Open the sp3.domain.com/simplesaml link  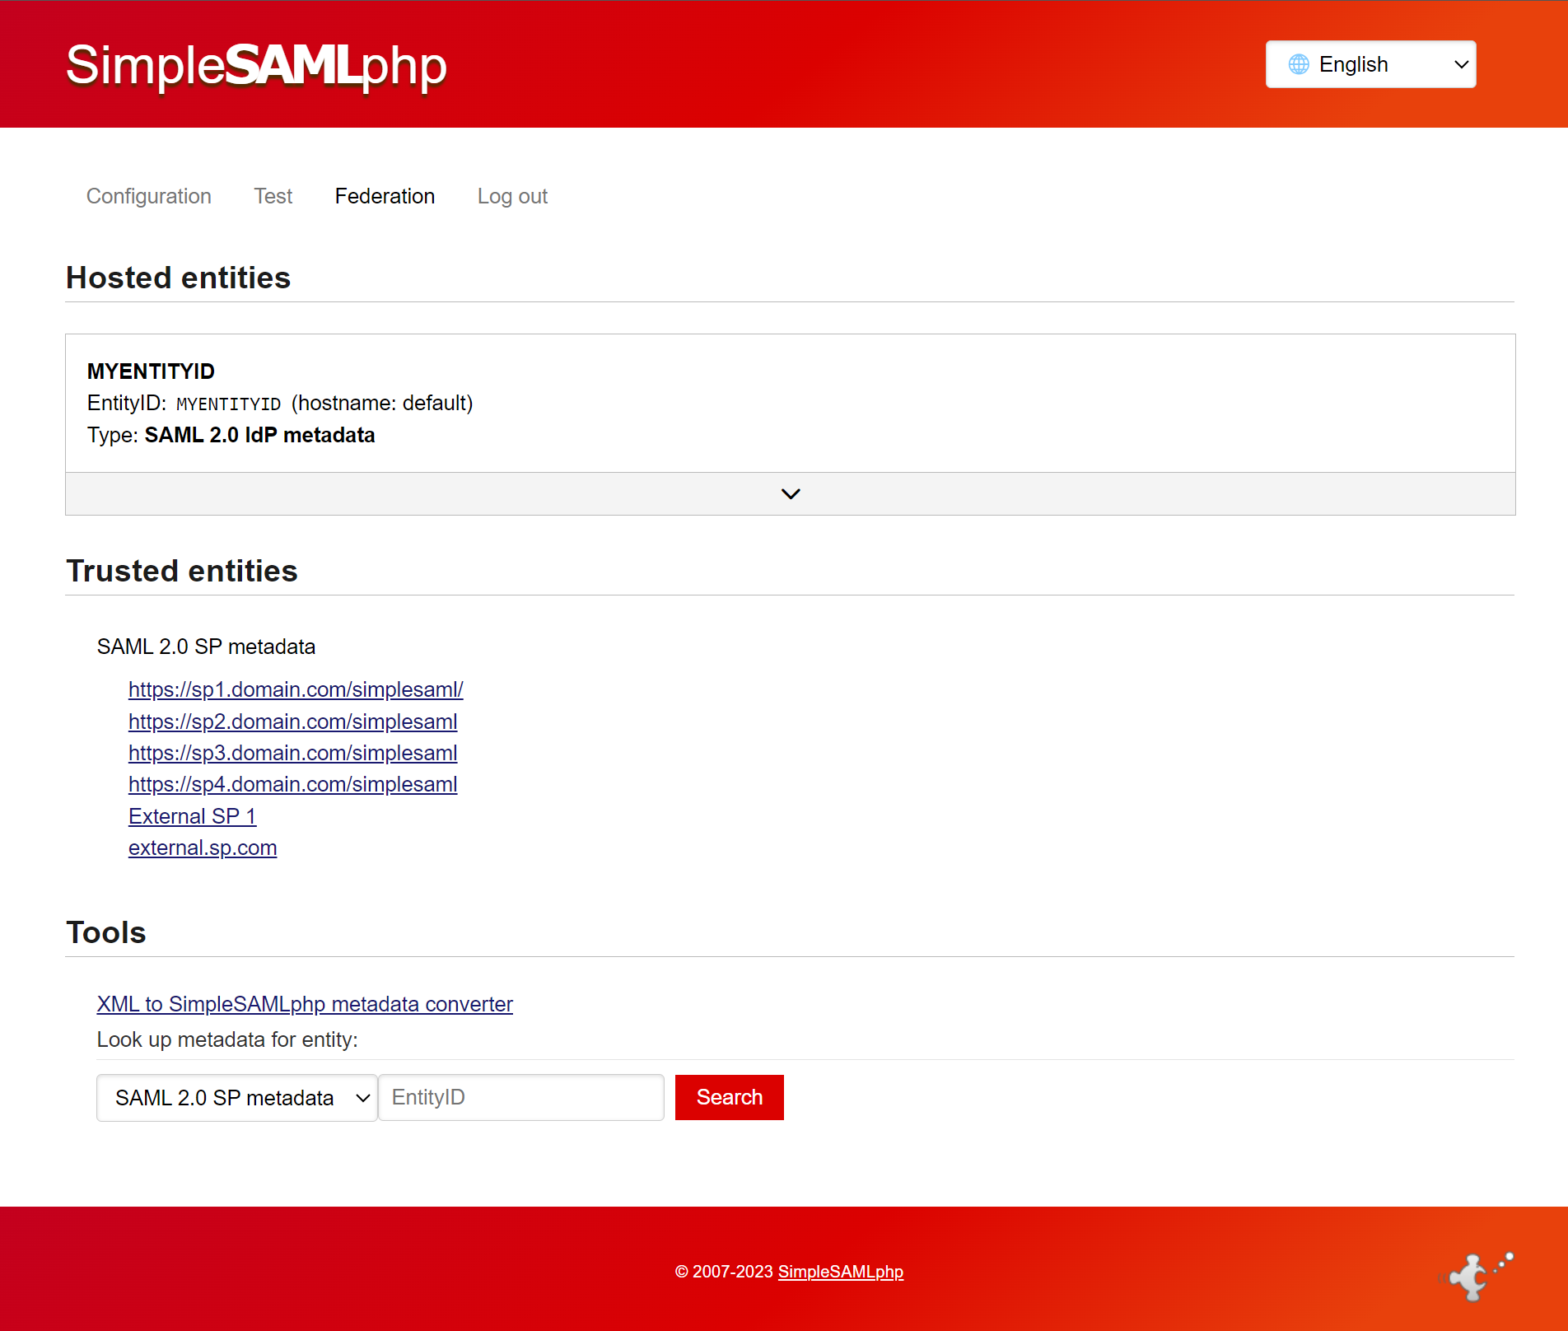pos(292,753)
